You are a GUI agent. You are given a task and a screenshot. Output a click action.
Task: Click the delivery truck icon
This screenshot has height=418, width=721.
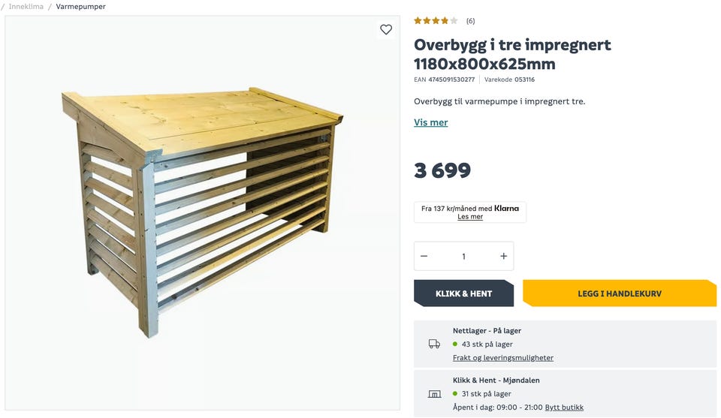click(x=434, y=344)
